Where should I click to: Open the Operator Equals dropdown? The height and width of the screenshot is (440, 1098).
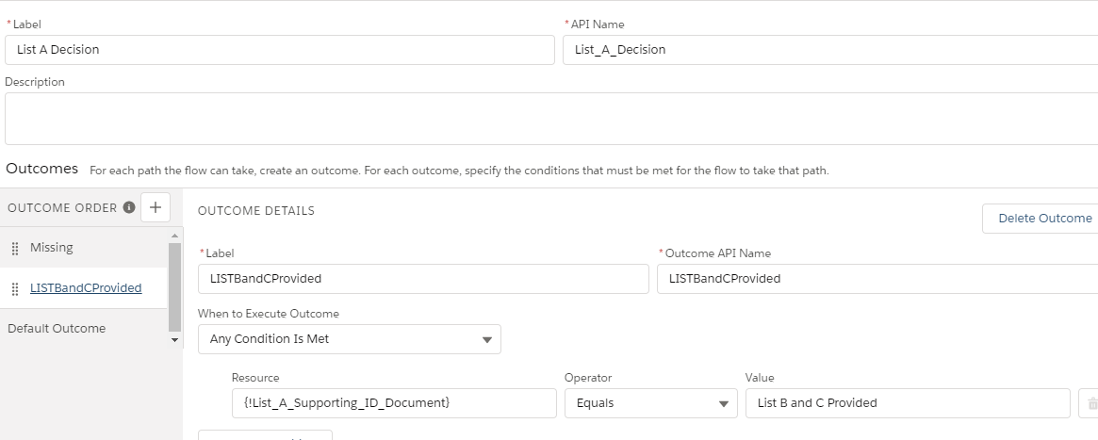tap(650, 403)
